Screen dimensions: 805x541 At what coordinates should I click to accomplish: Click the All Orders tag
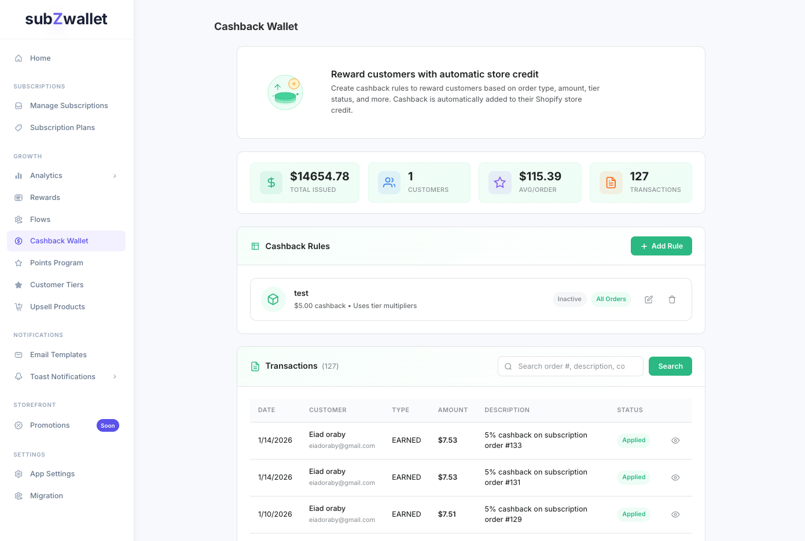(611, 299)
